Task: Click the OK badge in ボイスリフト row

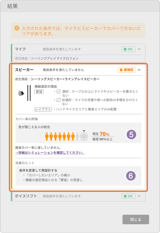Action: pyautogui.click(x=128, y=196)
